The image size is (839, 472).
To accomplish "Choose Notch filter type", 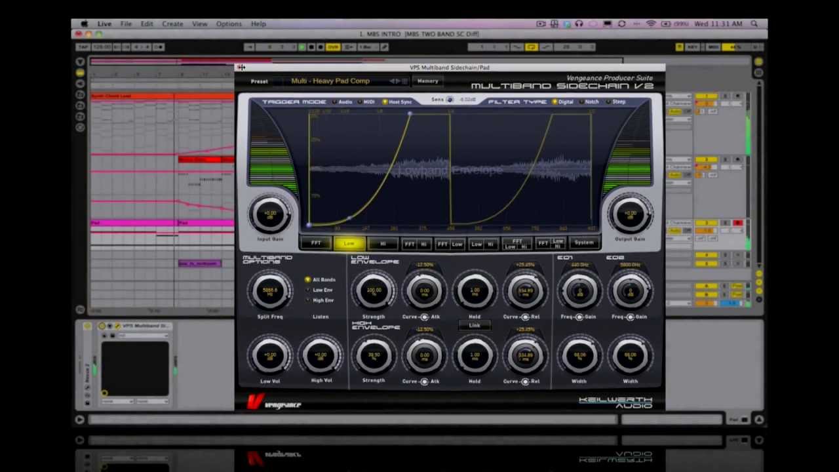I will pos(589,102).
